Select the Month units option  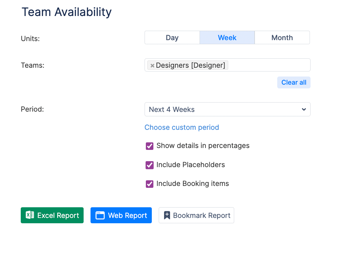282,38
